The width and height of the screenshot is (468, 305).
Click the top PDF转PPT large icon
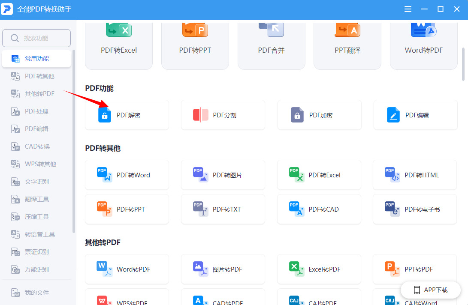[x=195, y=30]
